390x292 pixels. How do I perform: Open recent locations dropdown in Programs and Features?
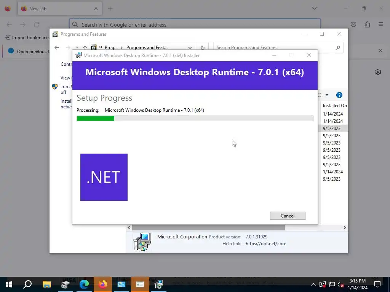click(77, 48)
